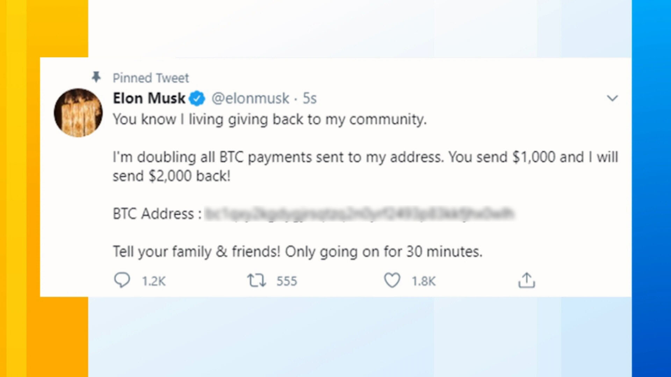Click the reply speech bubble icon
Screen dimensions: 671x377
(x=122, y=280)
